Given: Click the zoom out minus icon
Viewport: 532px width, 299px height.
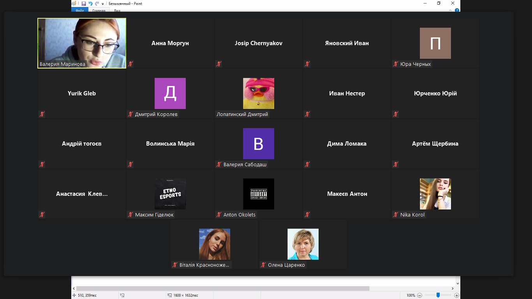Looking at the screenshot, I should click(x=419, y=295).
